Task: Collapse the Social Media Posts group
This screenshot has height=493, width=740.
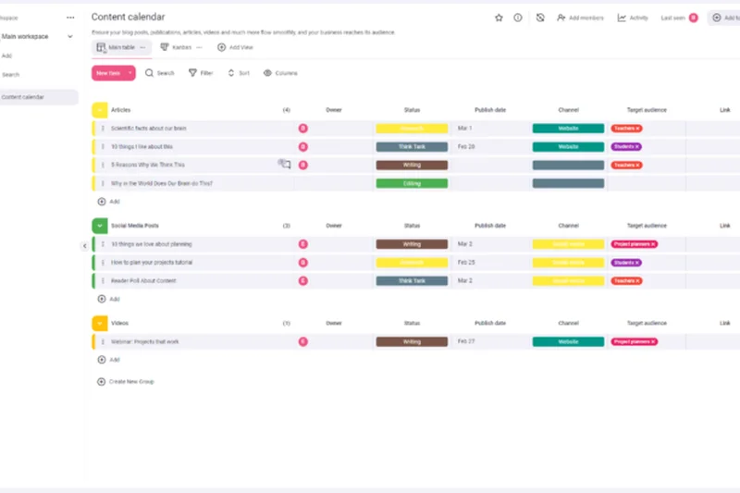Action: pos(99,226)
